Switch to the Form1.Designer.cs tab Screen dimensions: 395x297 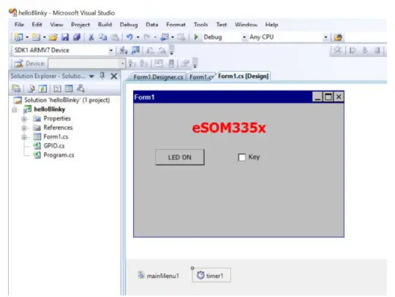158,77
